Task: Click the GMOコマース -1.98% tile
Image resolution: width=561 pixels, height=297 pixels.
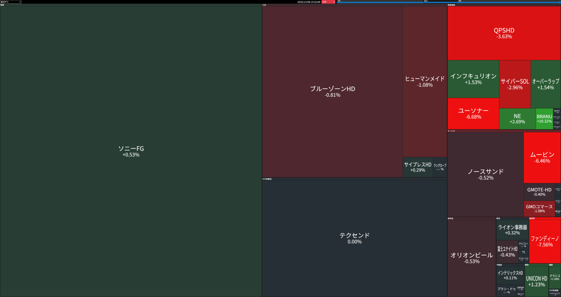Action: (x=539, y=209)
